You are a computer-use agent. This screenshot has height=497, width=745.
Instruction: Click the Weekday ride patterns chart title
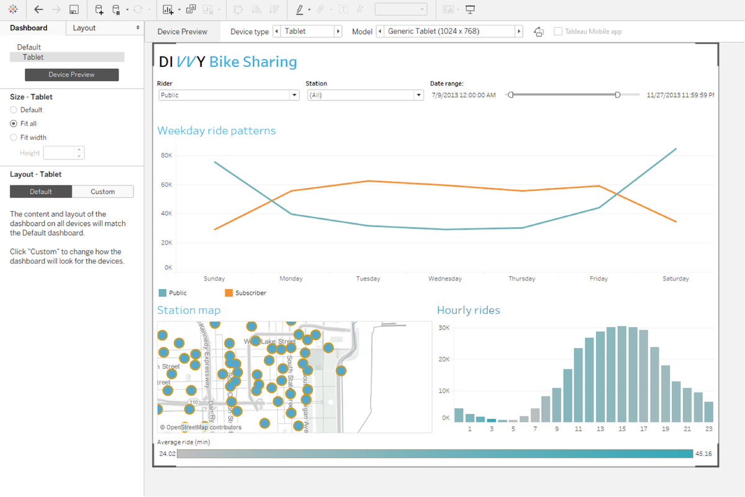click(x=216, y=130)
